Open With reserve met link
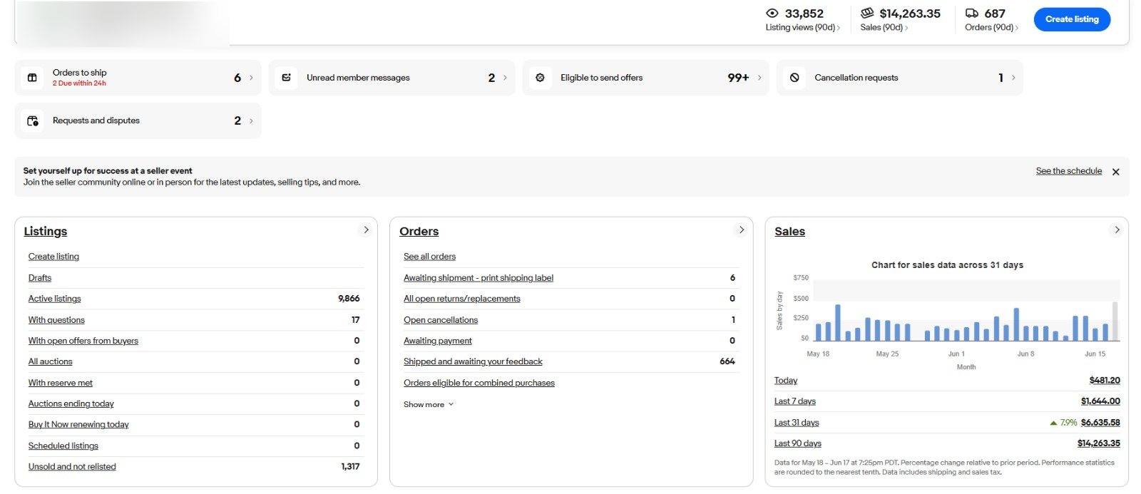 [61, 383]
